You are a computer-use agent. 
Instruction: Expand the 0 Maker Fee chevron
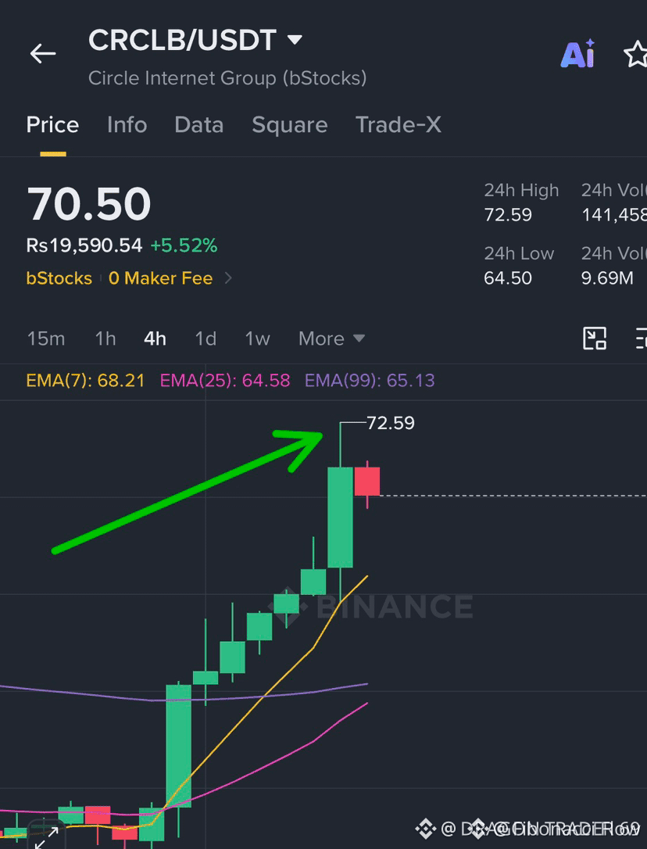tap(228, 278)
